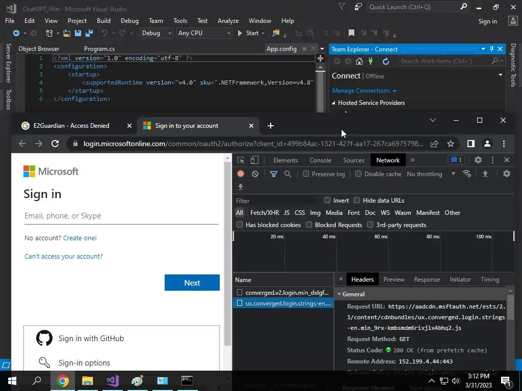Open Chrome tab search chevron

(x=433, y=120)
